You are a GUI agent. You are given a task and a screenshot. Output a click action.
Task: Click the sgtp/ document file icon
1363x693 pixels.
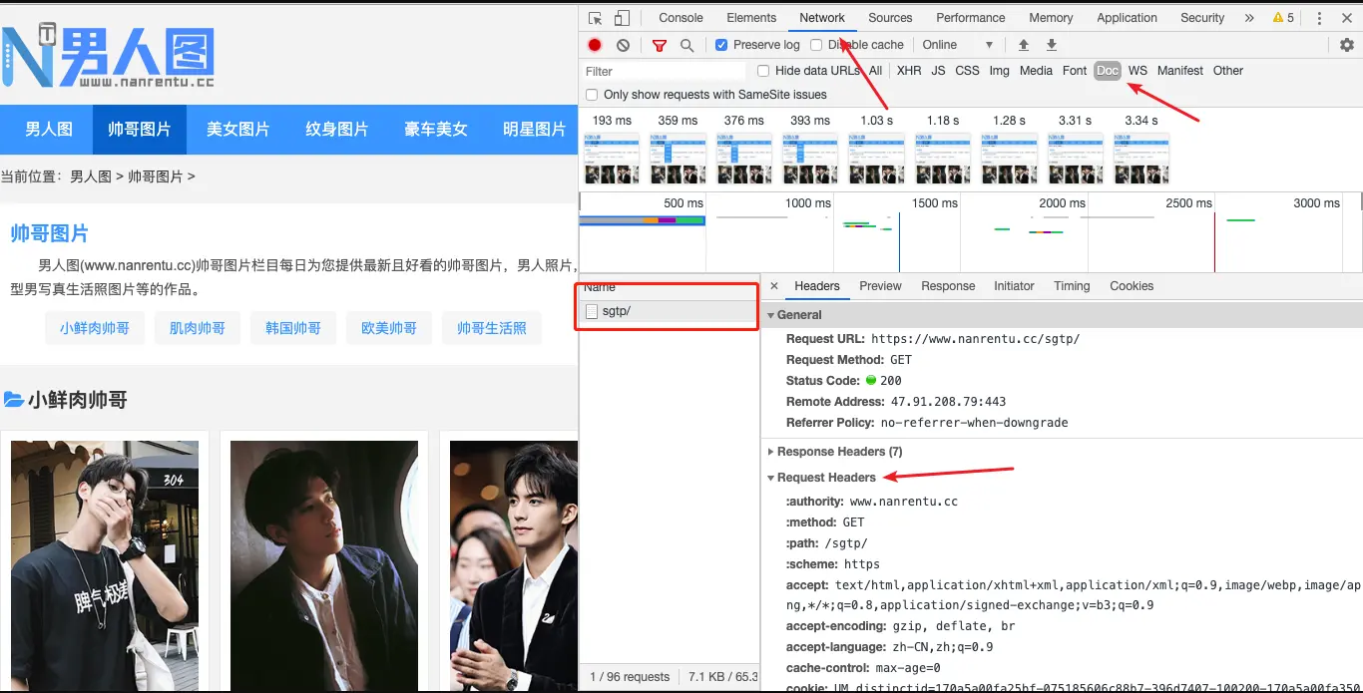(x=592, y=311)
